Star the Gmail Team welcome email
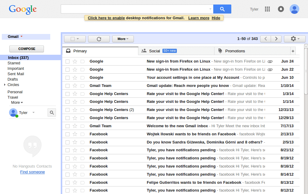 (x=75, y=126)
